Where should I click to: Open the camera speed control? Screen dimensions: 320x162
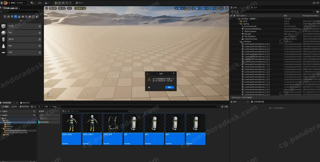pyautogui.click(x=221, y=8)
